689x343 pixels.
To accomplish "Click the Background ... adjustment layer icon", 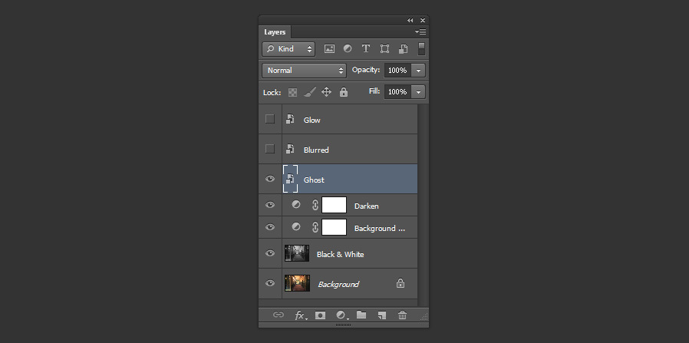I will click(x=296, y=226).
